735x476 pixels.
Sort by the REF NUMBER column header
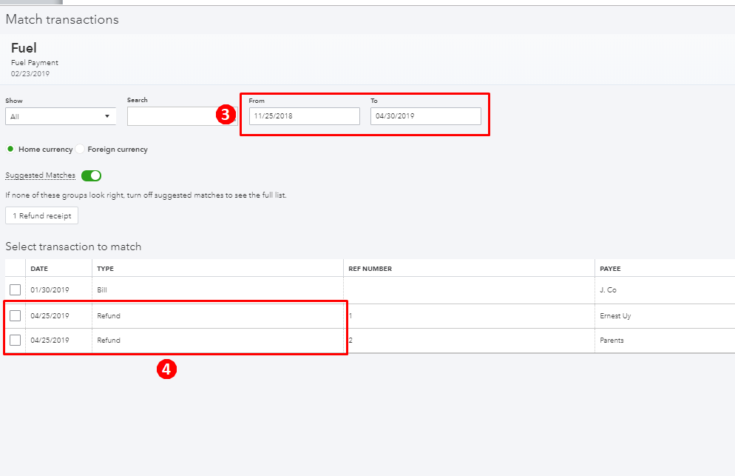pos(370,269)
